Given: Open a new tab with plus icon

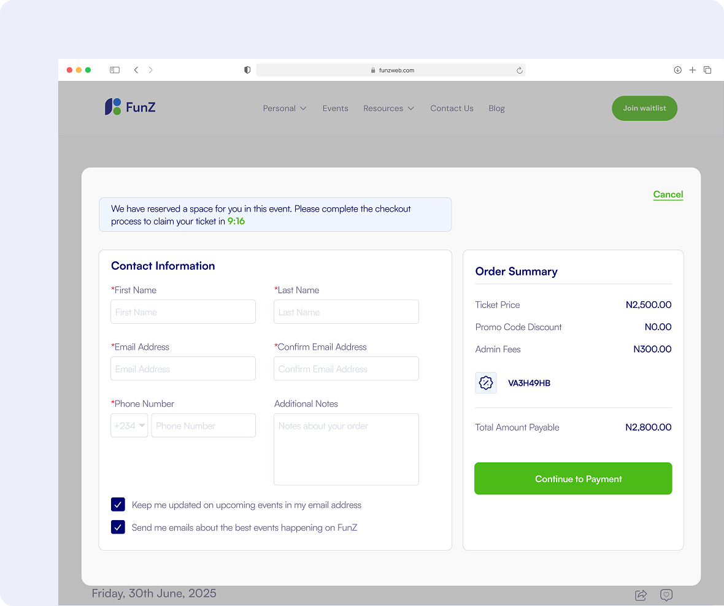Looking at the screenshot, I should pos(692,70).
